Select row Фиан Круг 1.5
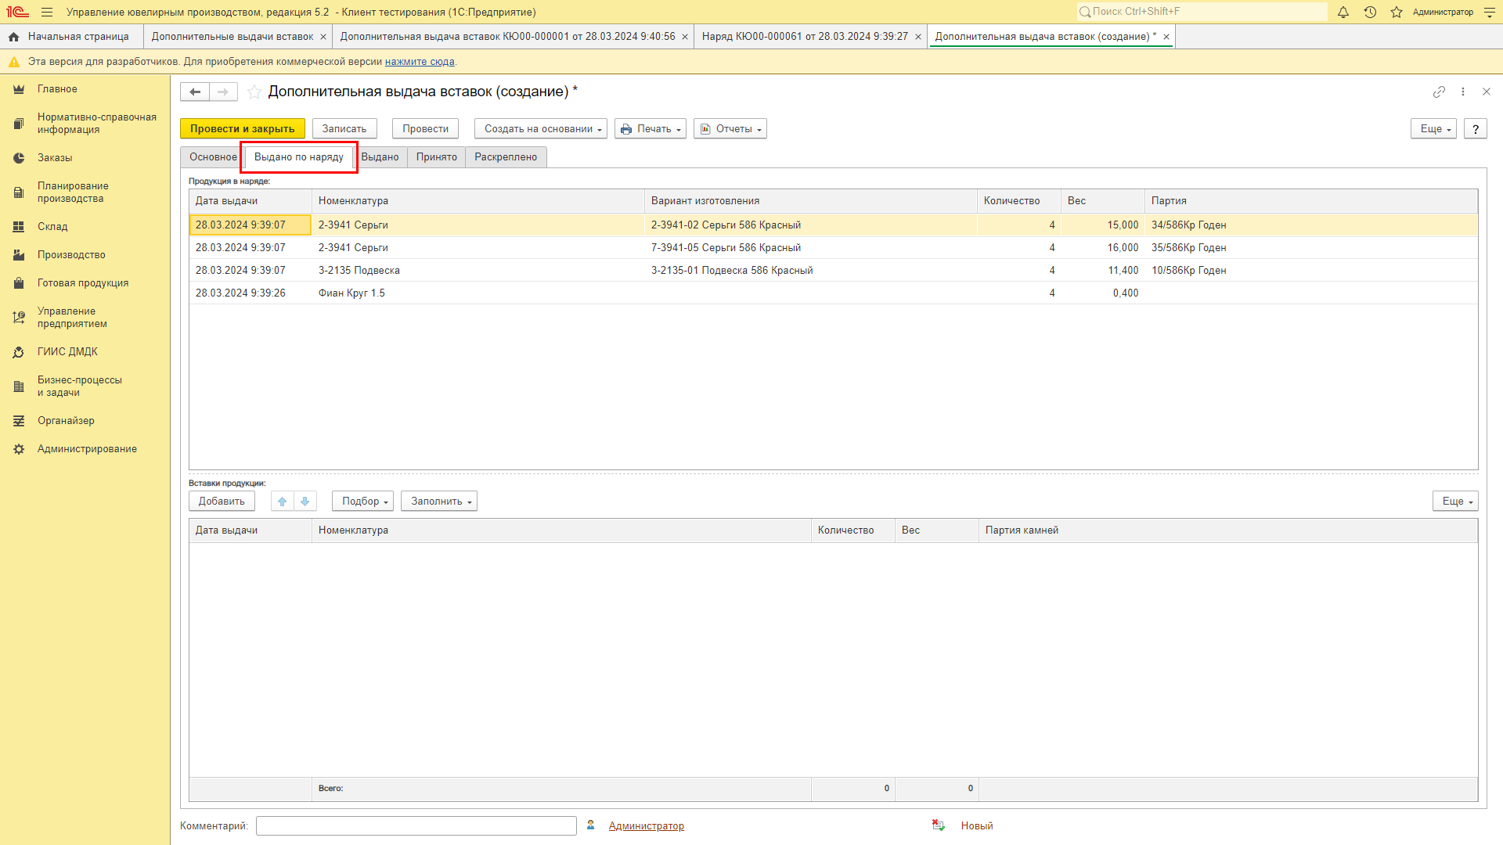This screenshot has width=1503, height=845. point(834,293)
